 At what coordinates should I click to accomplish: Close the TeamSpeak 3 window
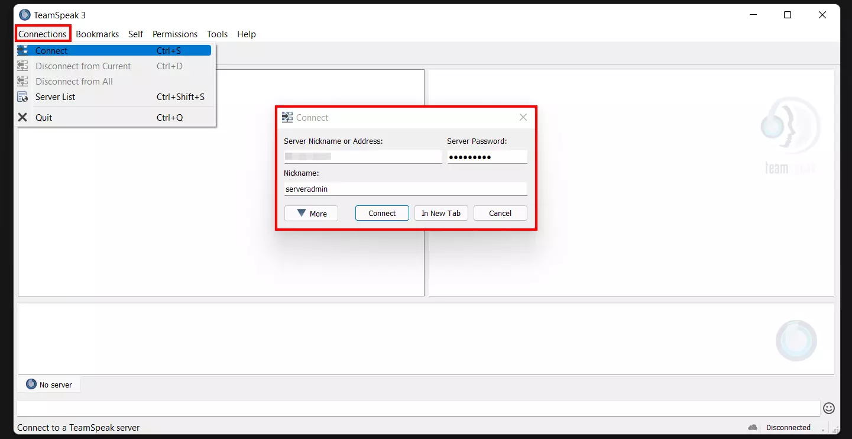(x=822, y=15)
